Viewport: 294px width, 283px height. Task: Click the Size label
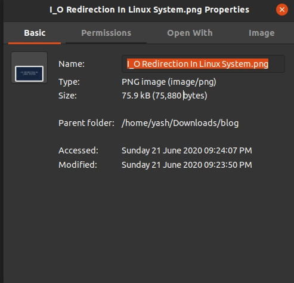coord(67,96)
